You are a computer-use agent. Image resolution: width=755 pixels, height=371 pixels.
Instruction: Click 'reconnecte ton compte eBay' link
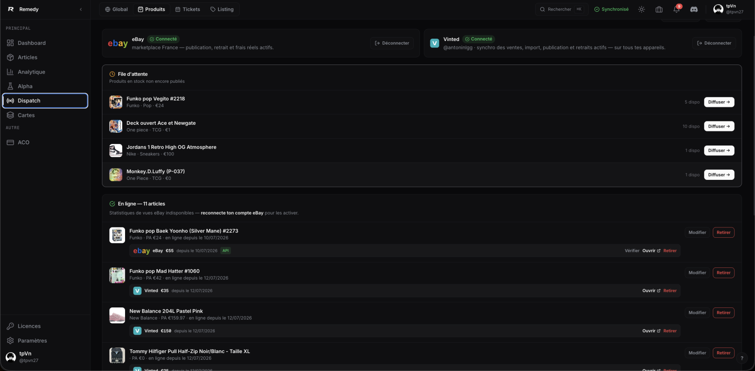tap(232, 213)
